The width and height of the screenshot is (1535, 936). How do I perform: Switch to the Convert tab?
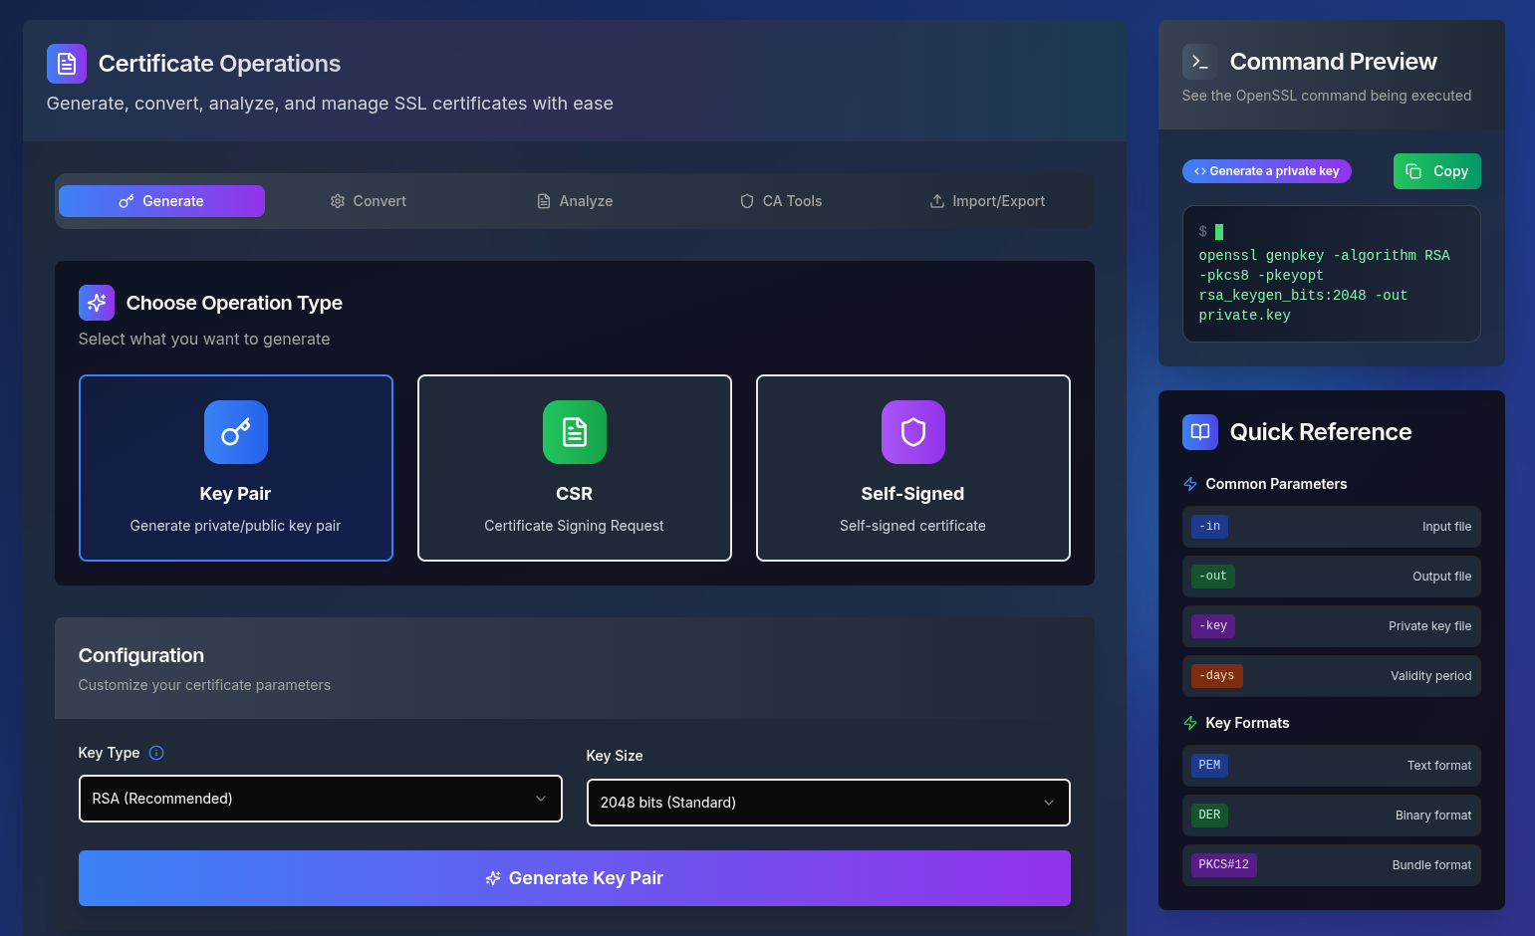click(368, 200)
